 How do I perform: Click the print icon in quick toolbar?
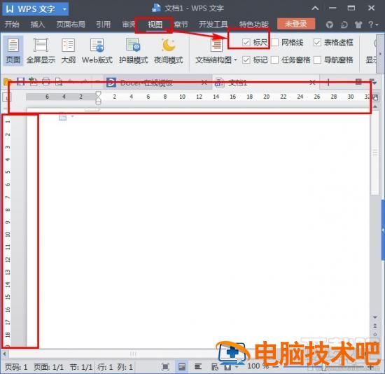46,81
